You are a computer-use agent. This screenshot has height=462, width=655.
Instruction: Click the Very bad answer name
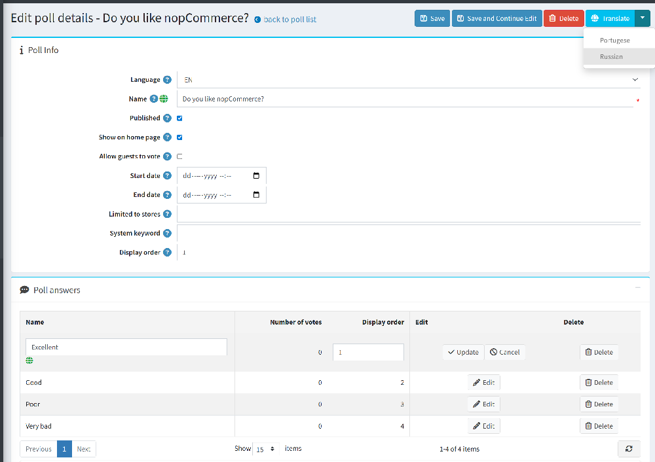click(39, 426)
